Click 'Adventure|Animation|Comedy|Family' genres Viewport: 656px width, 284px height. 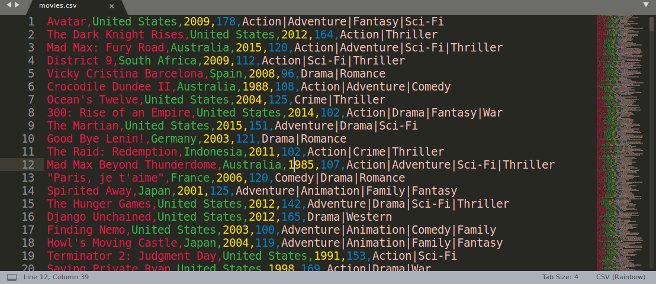388,230
